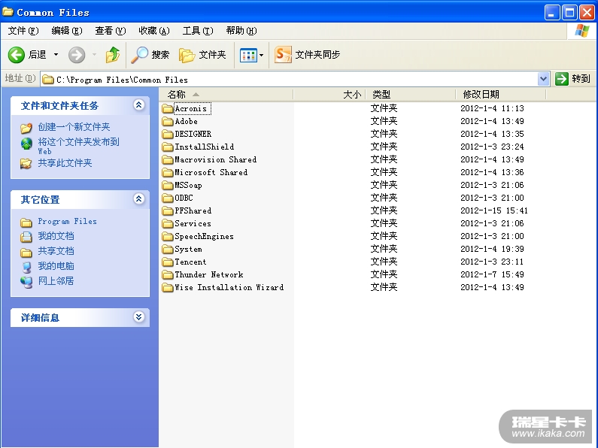This screenshot has width=598, height=448.
Task: Open the 工具(T) menu
Action: [198, 31]
